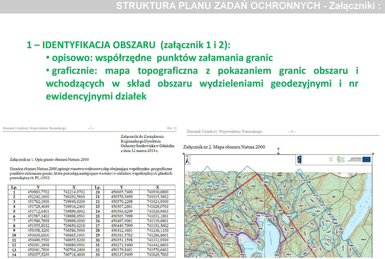This screenshot has width=385, height=259.
Task: Click the map parcel label '161a'
Action: point(200,233)
